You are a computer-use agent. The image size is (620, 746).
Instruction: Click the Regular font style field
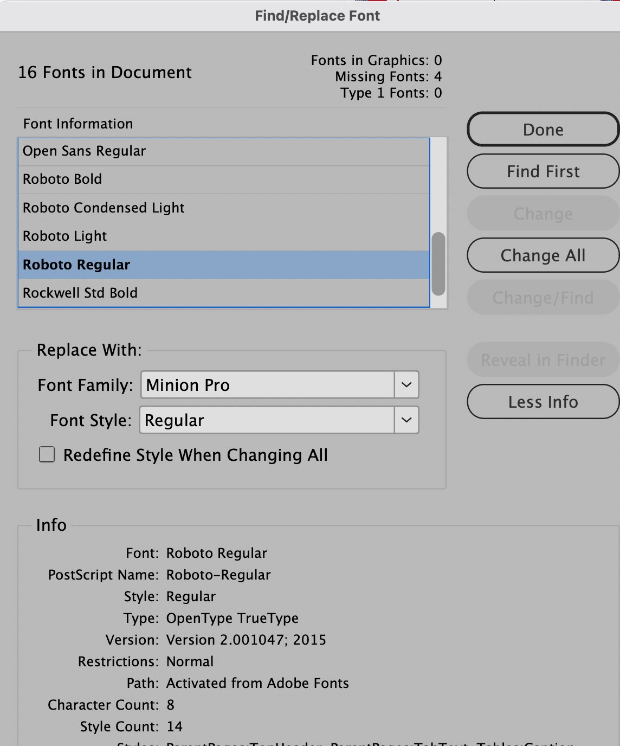[x=267, y=420]
